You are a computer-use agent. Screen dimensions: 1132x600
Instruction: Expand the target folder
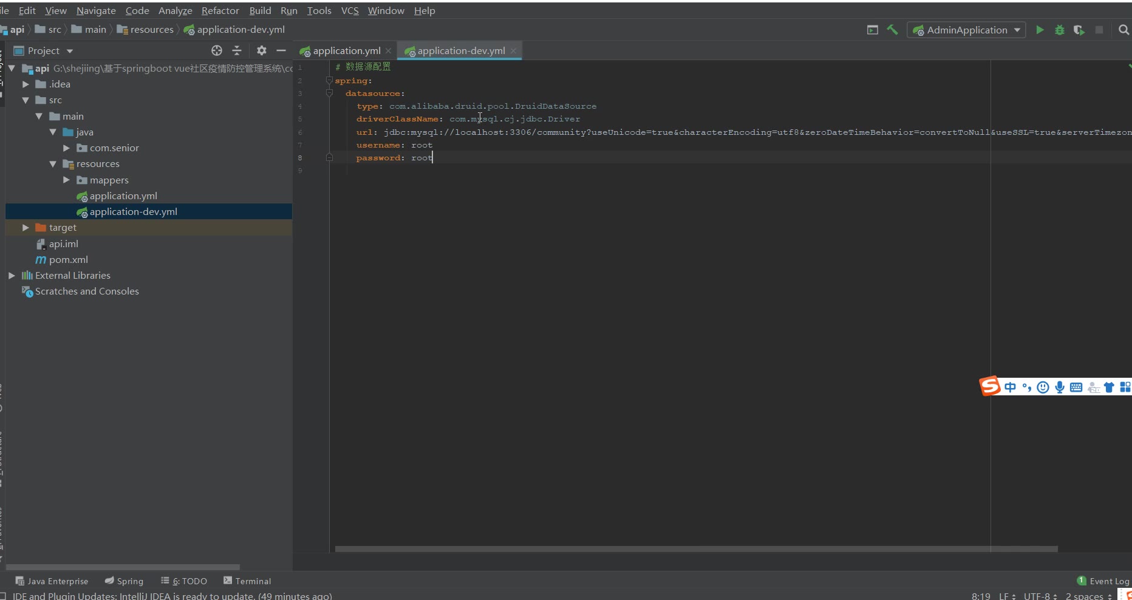coord(26,228)
